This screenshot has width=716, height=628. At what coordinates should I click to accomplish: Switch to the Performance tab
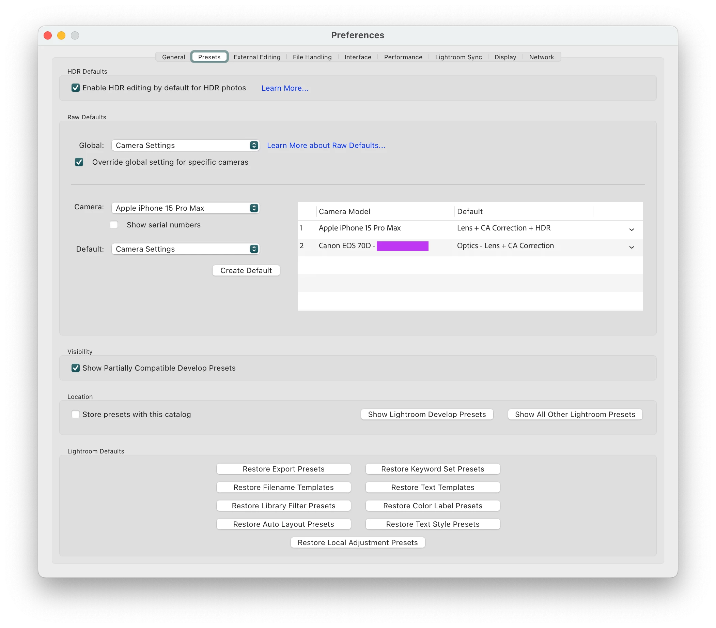(x=403, y=57)
